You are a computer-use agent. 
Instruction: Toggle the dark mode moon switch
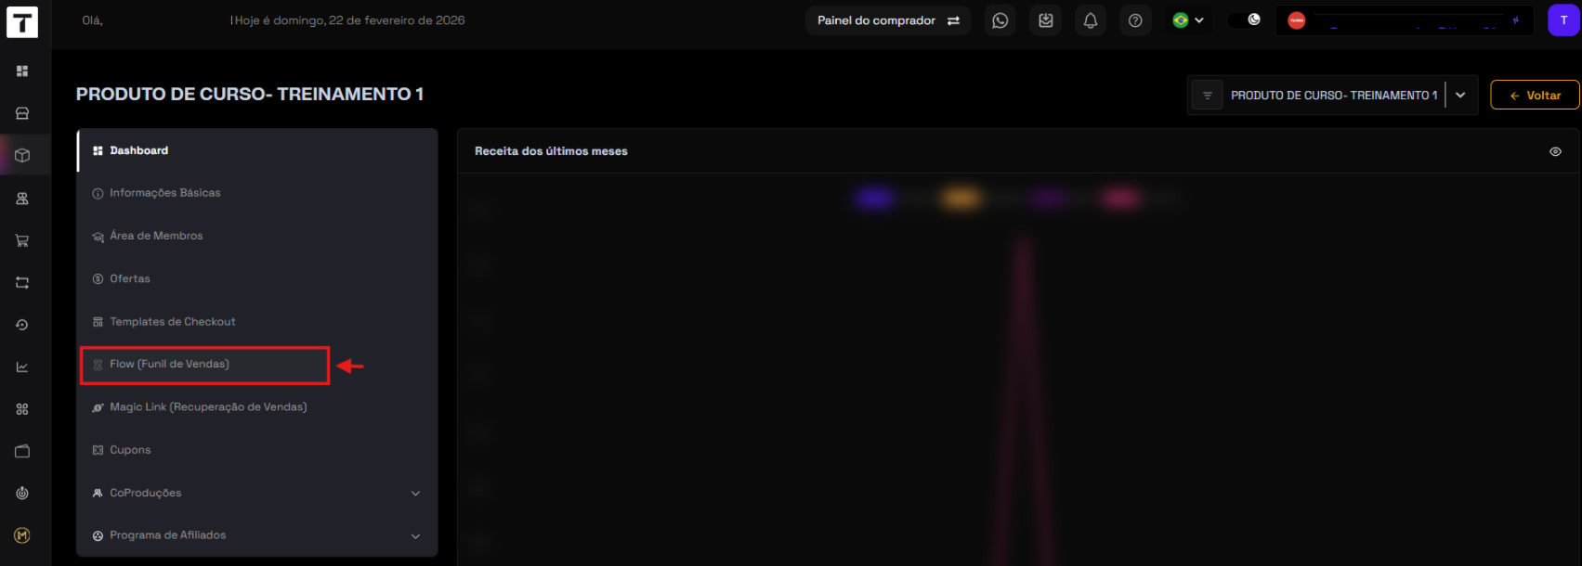1246,20
